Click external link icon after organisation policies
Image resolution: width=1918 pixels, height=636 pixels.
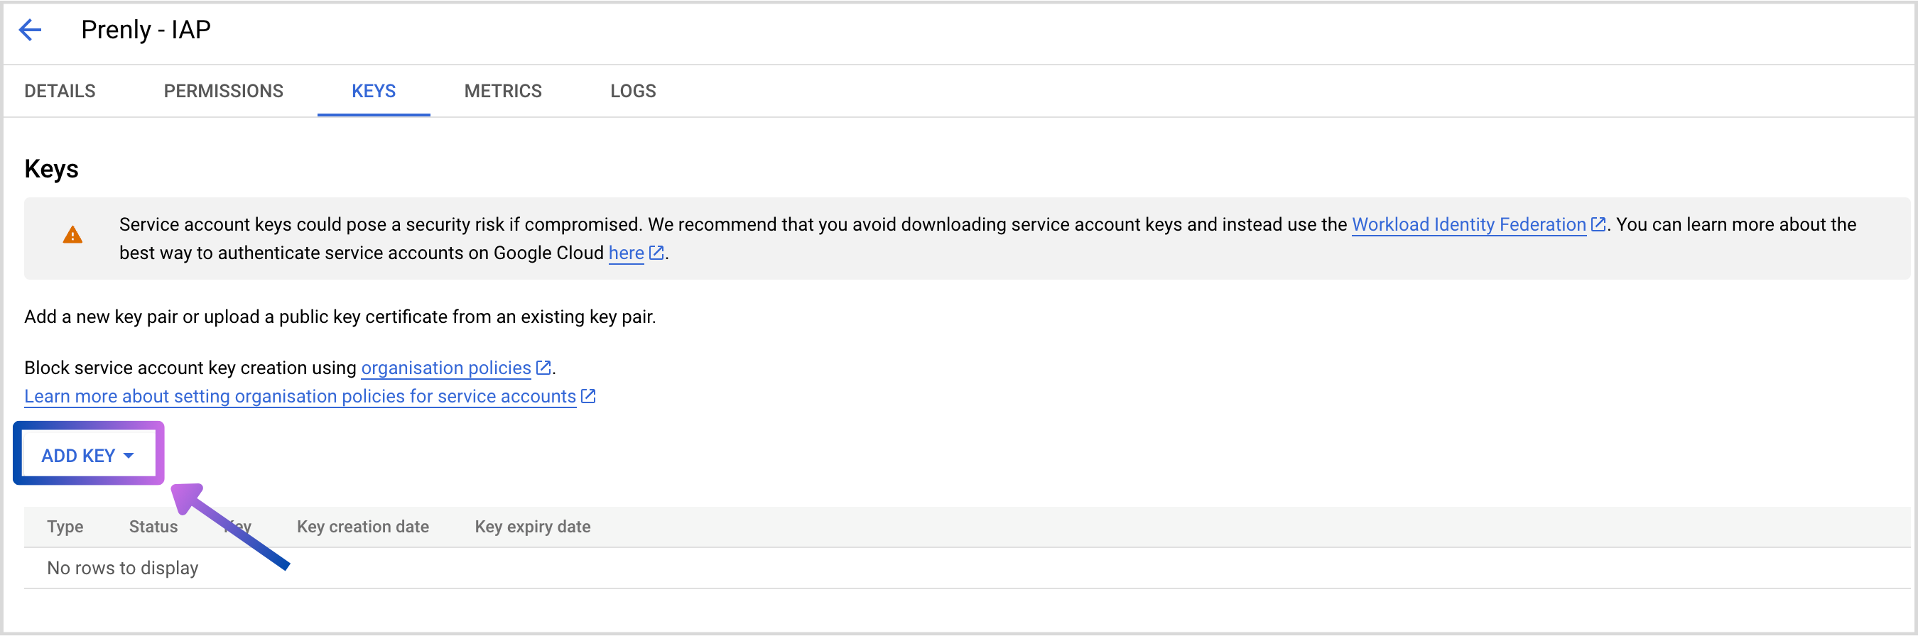click(543, 368)
